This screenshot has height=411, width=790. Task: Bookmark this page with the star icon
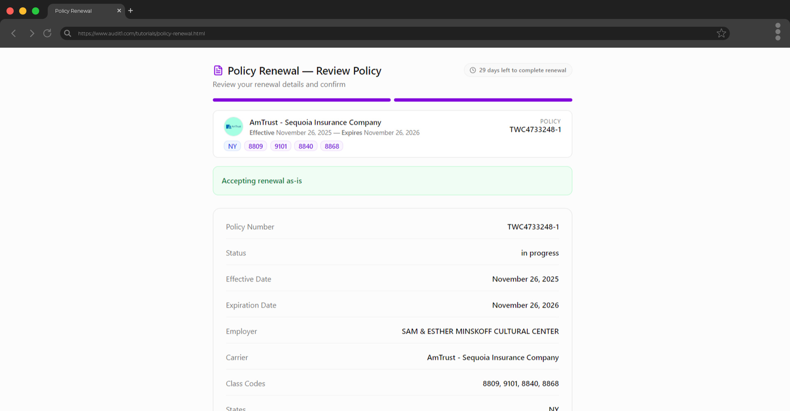[721, 33]
